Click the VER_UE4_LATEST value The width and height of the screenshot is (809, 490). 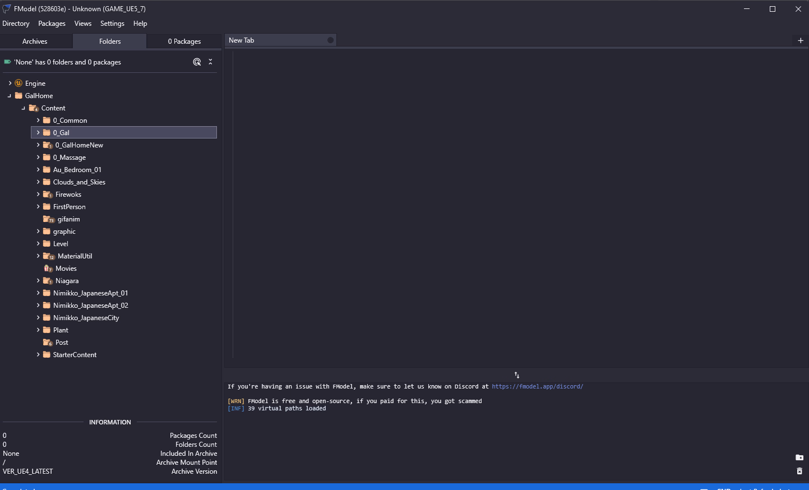click(28, 471)
